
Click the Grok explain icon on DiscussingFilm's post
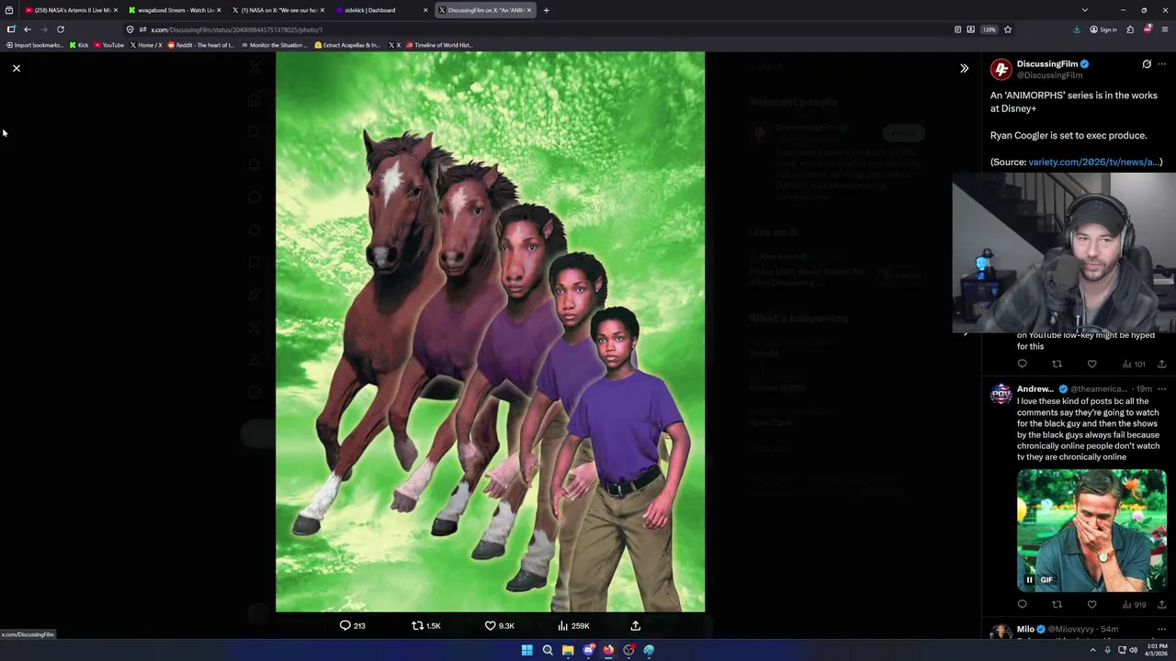(1147, 64)
